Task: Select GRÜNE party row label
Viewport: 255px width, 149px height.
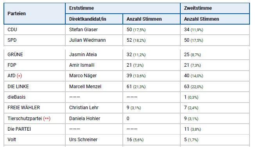Action: coord(15,55)
